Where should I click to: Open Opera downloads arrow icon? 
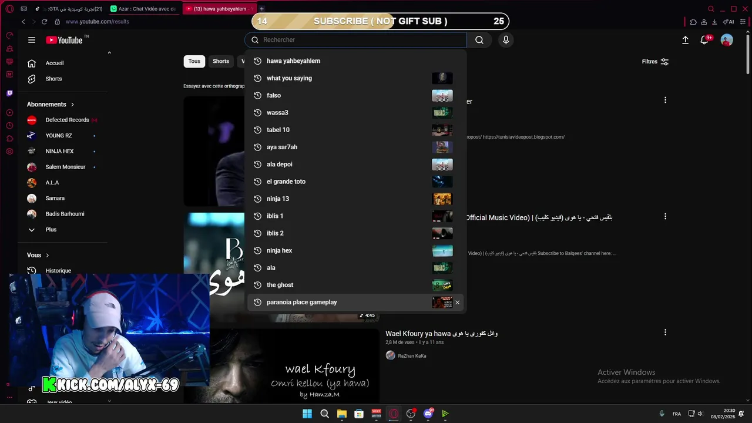point(714,22)
